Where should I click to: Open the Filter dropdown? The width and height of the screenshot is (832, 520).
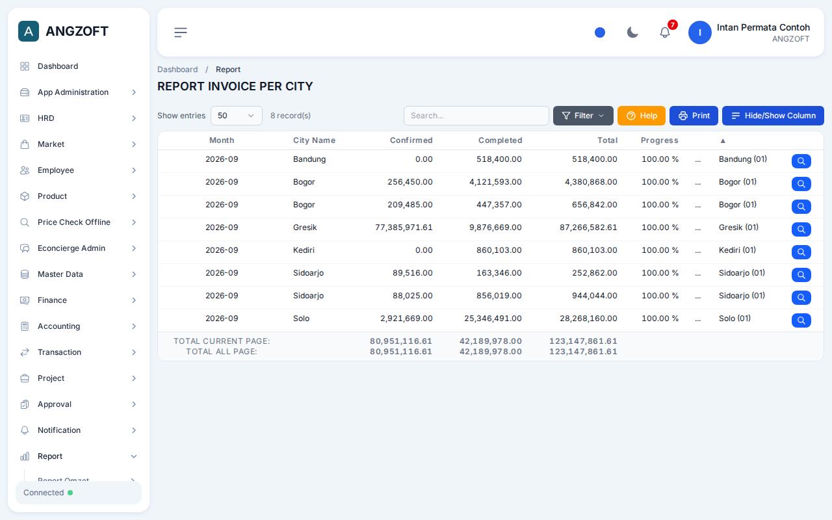pyautogui.click(x=583, y=116)
